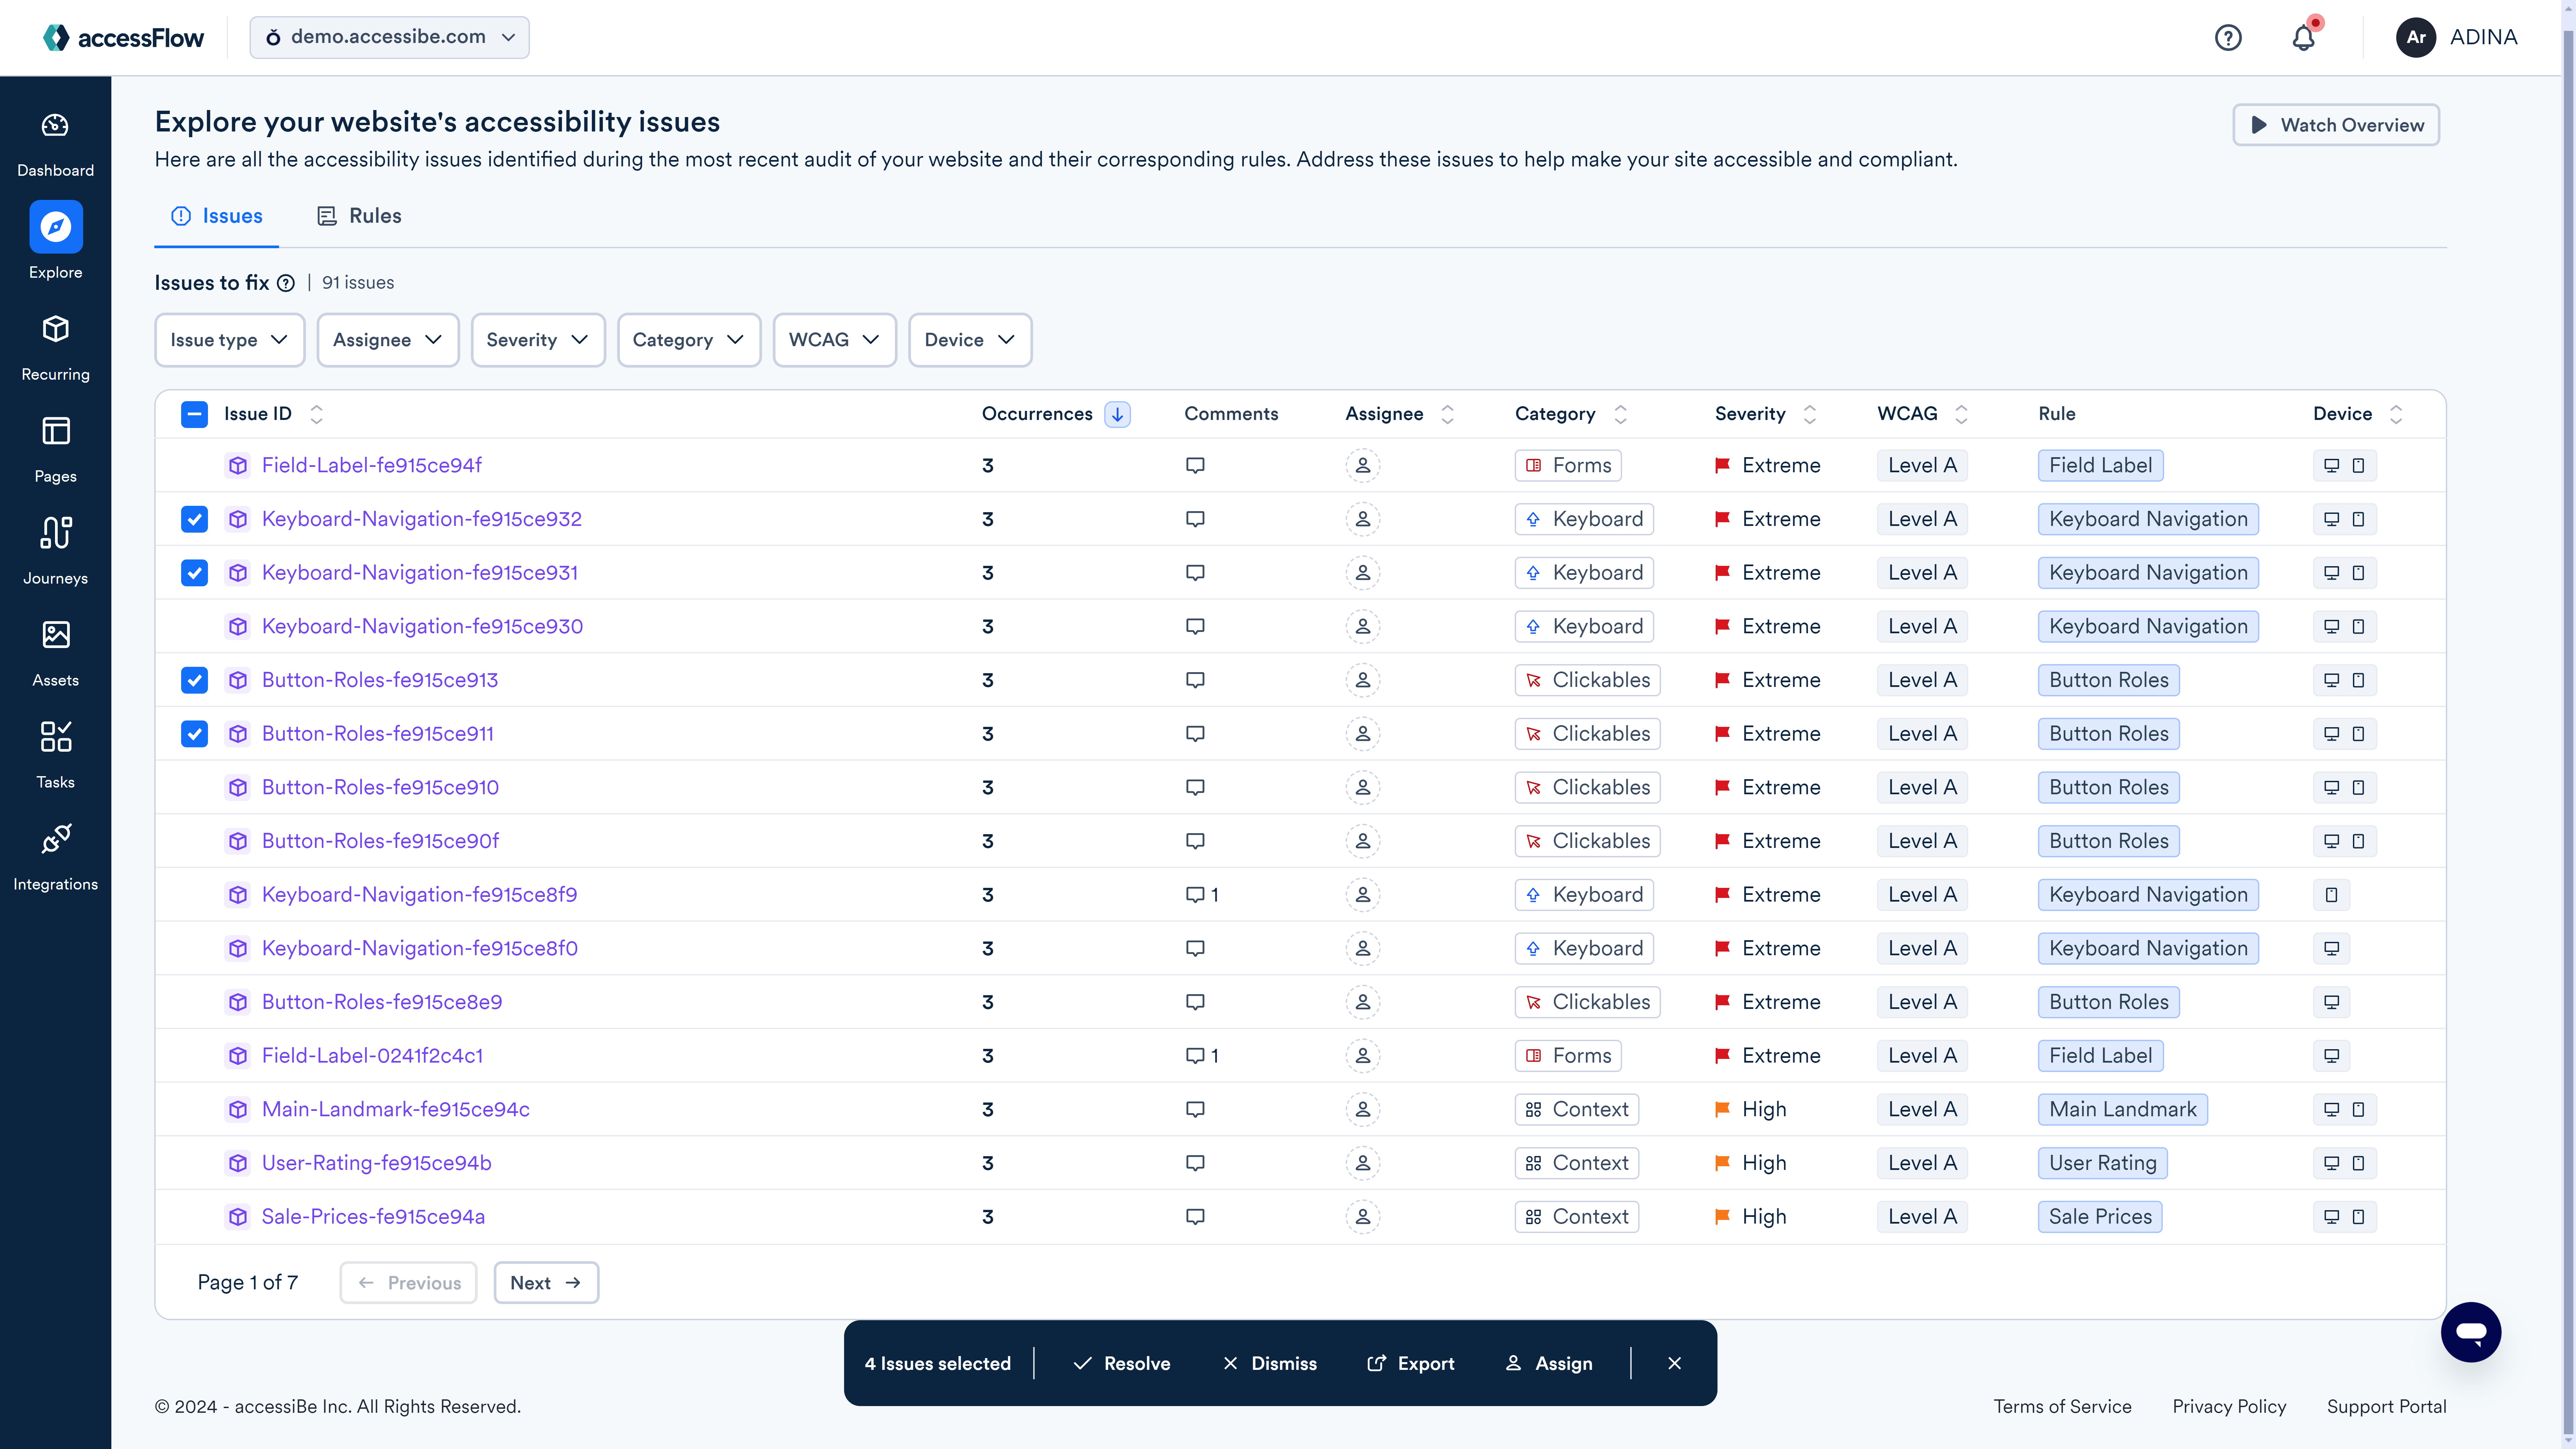Open the help question mark icon
The height and width of the screenshot is (1449, 2576).
pyautogui.click(x=2228, y=37)
